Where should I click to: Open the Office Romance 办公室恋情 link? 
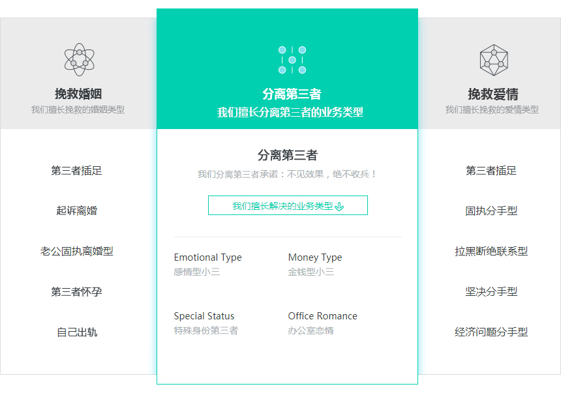tap(322, 323)
